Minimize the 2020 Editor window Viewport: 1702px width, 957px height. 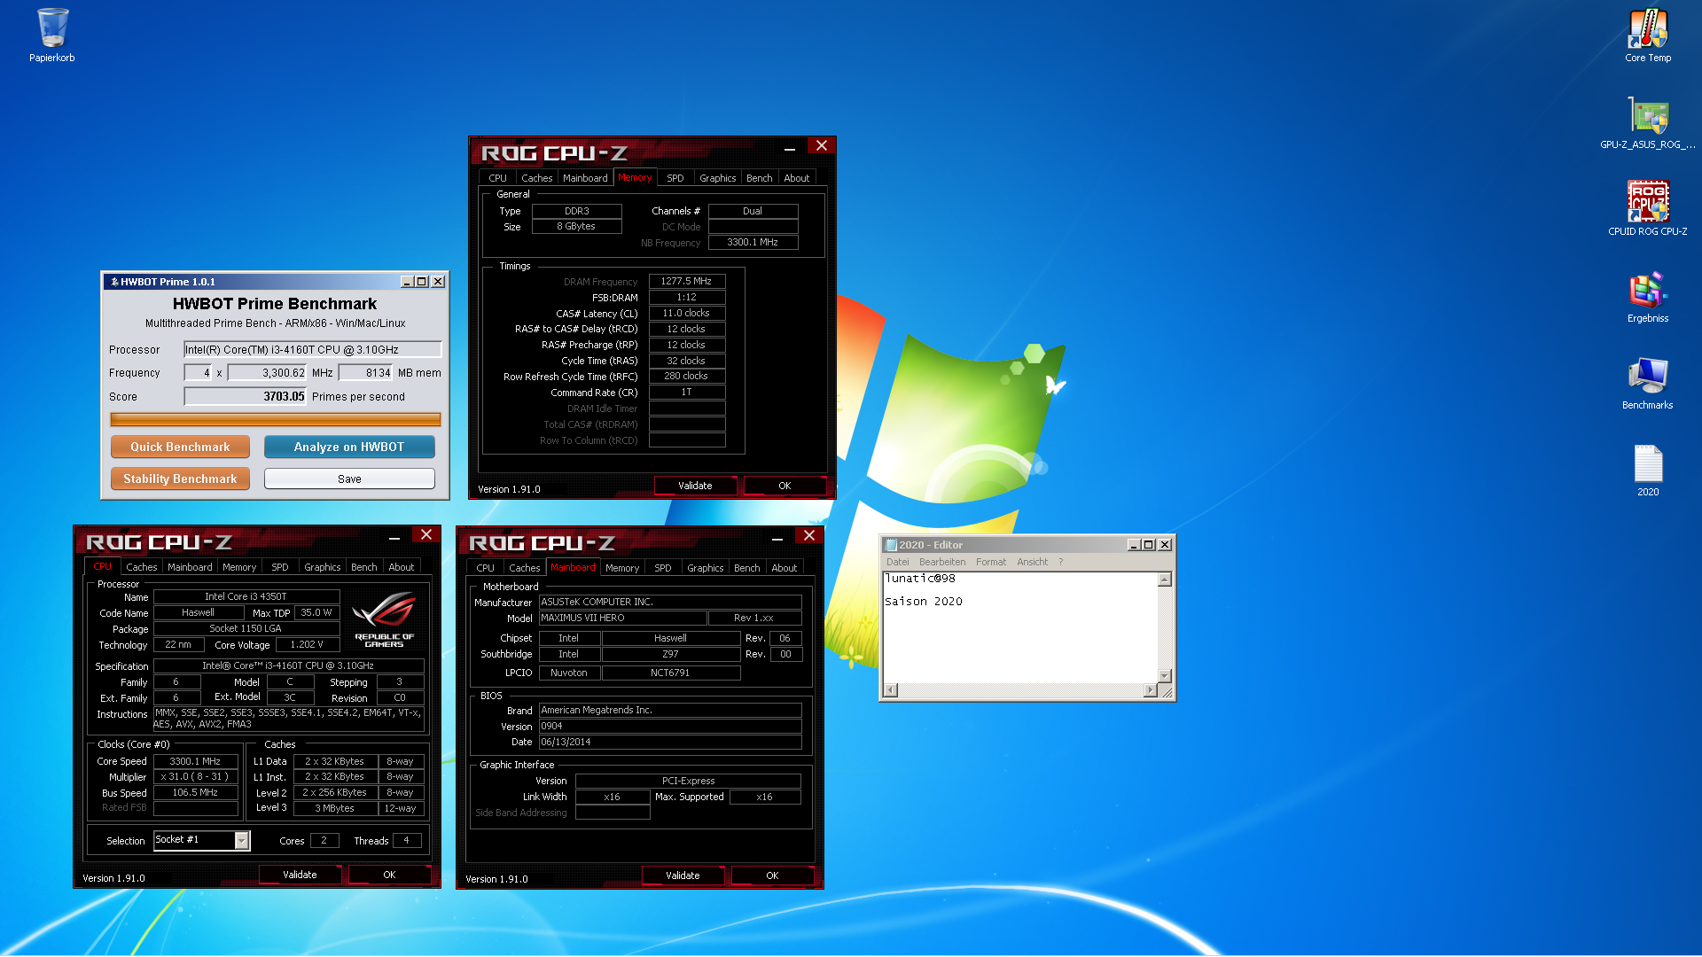click(x=1133, y=545)
